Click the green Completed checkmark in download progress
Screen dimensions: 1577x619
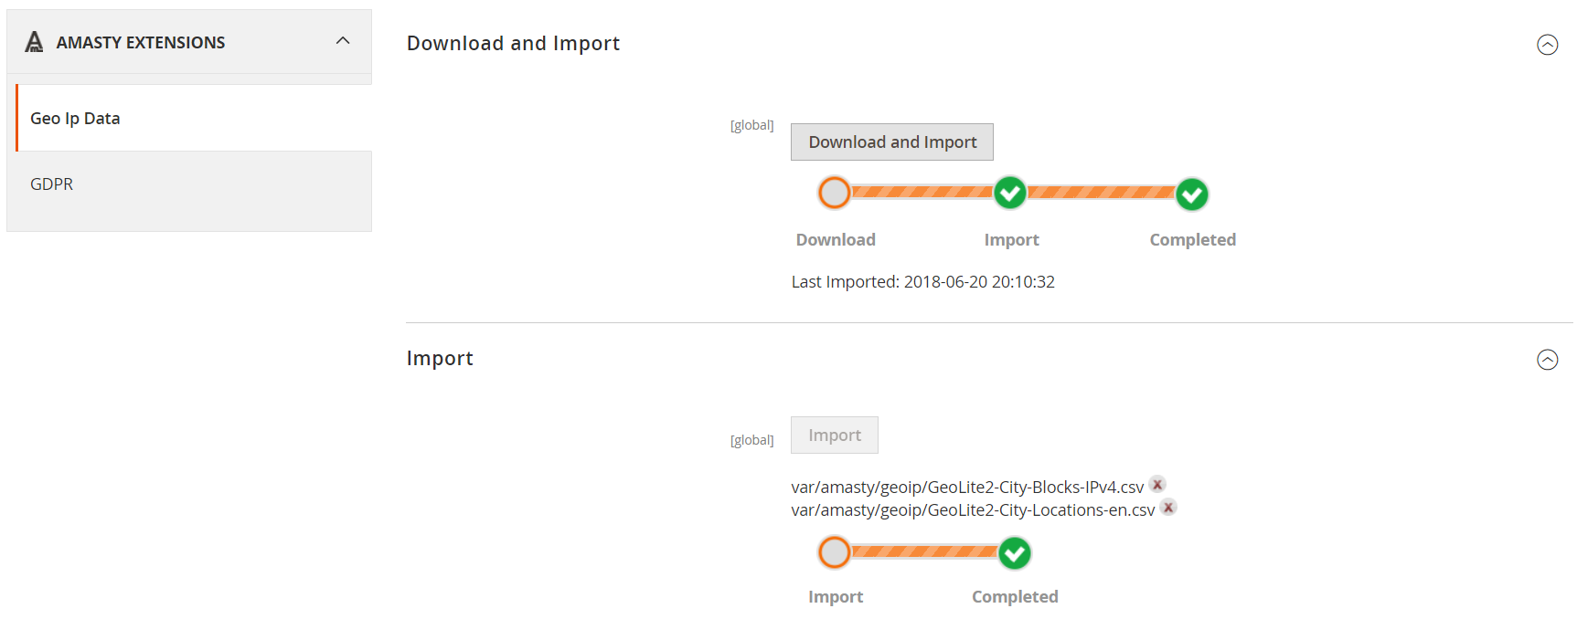click(1192, 194)
